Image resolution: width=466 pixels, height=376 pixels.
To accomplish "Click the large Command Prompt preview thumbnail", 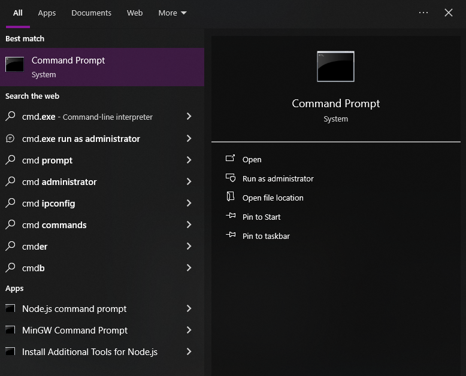I will pyautogui.click(x=335, y=66).
